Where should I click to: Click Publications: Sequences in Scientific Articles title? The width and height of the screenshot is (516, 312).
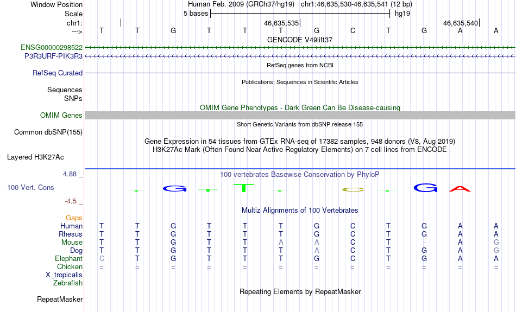coord(300,82)
